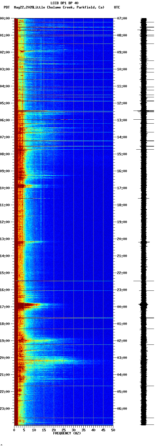The image size is (156, 448).
Task: Select the 08:00 label on the PDT axis
Action: 5,154
